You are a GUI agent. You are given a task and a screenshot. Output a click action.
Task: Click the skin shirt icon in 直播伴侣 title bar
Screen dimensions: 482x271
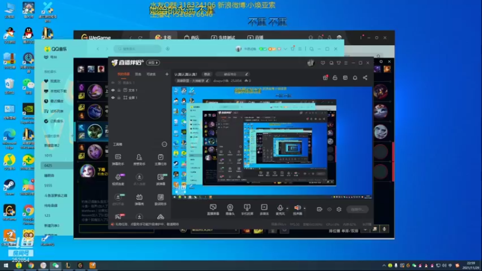(x=339, y=63)
